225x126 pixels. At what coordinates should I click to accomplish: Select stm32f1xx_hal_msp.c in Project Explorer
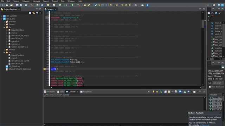click(x=20, y=36)
